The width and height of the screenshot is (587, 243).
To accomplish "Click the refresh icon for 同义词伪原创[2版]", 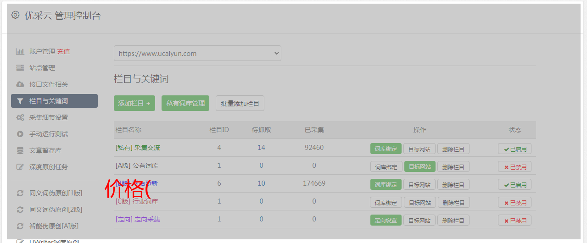I will (x=20, y=210).
